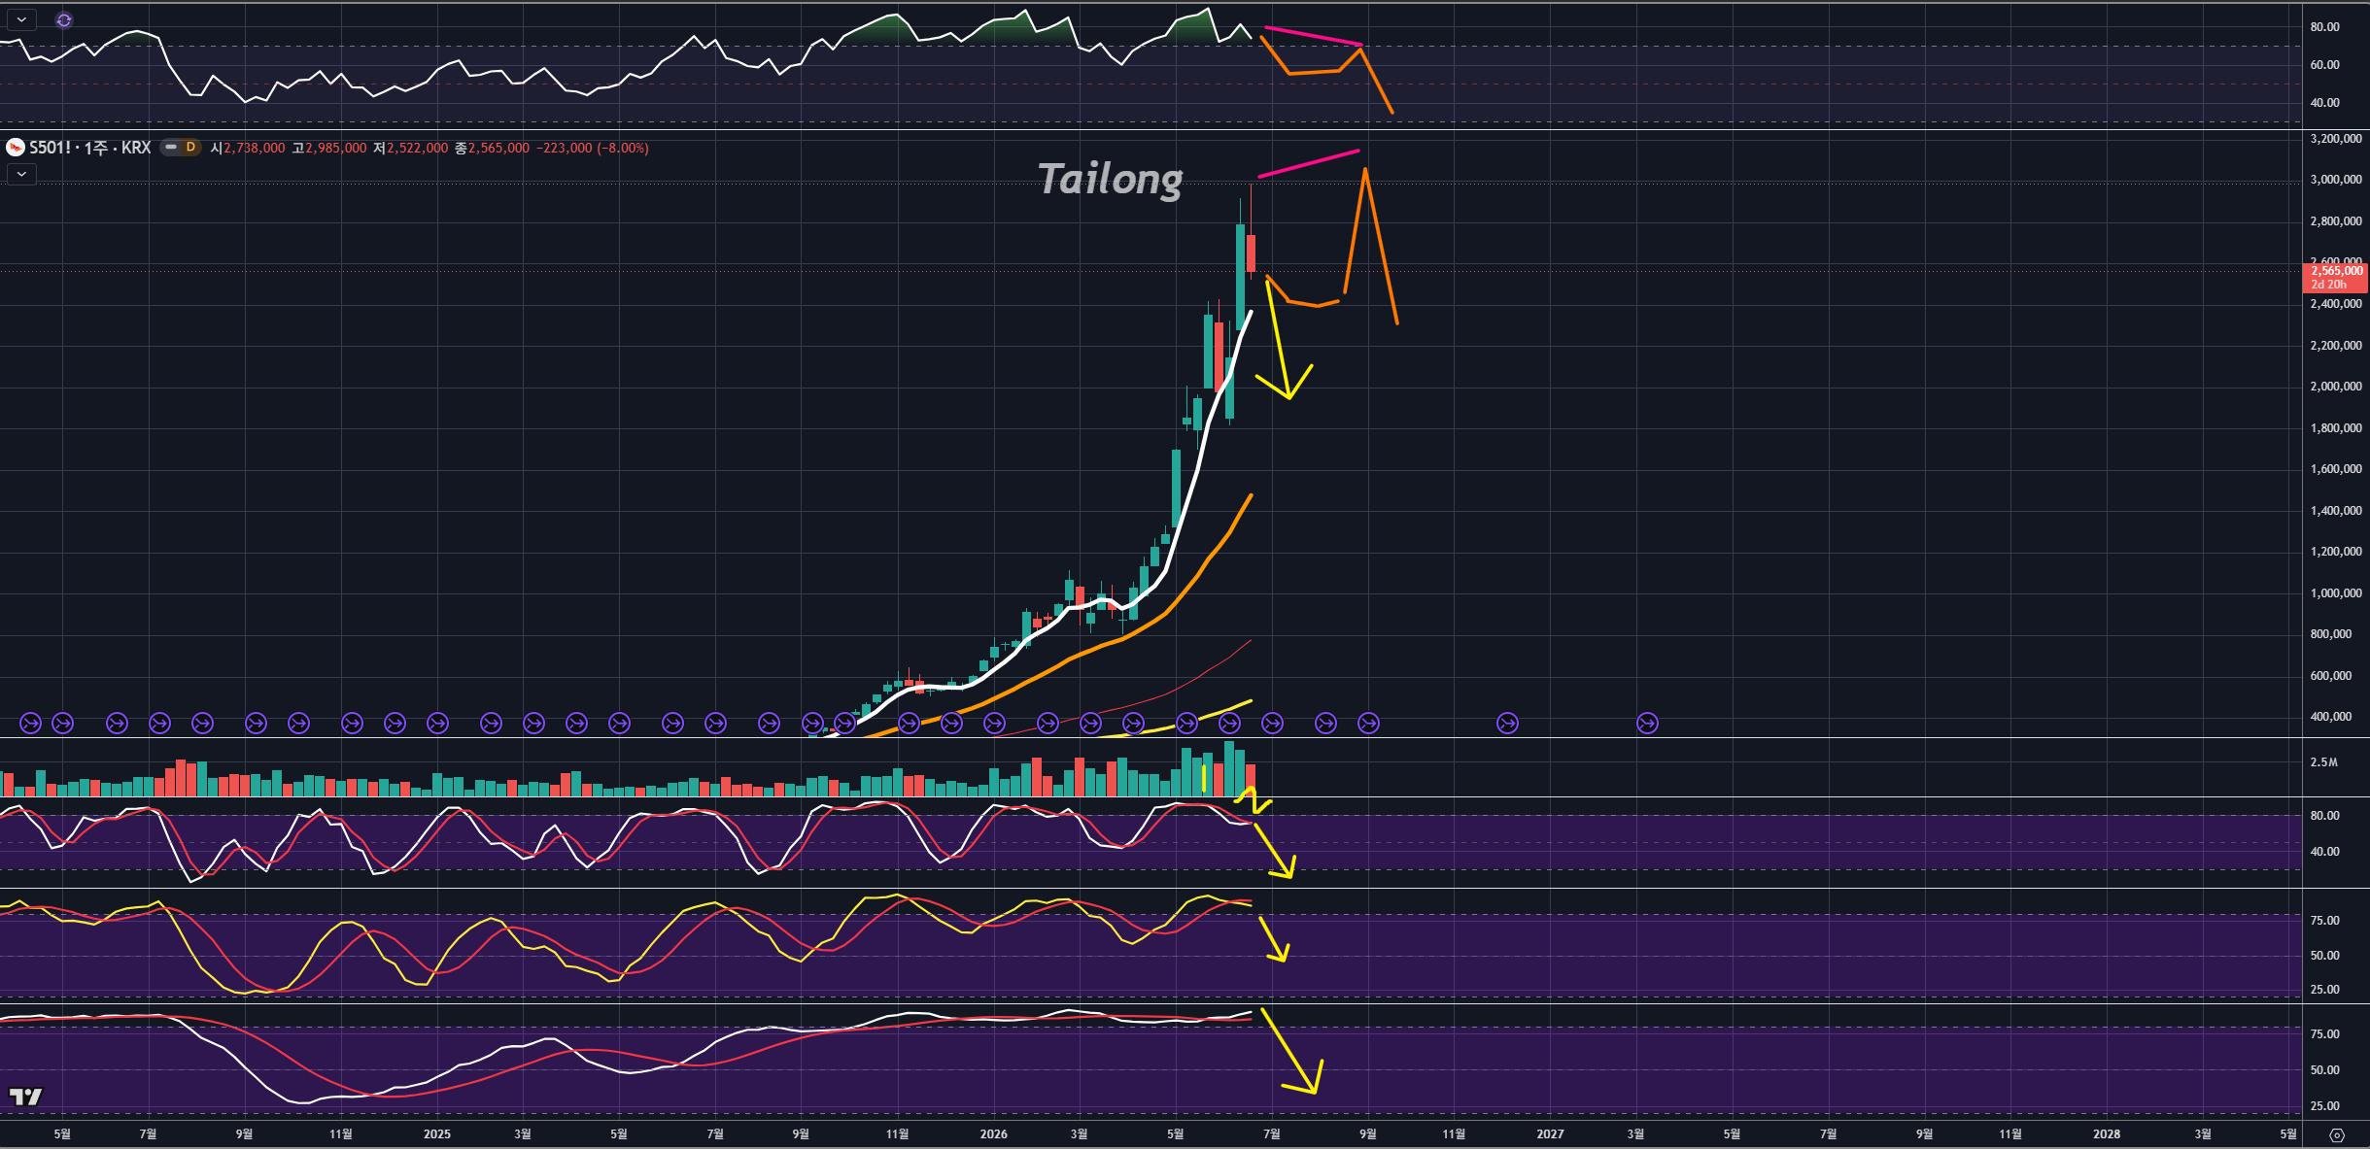Click the 1,400,000 price axis label

(x=2336, y=511)
